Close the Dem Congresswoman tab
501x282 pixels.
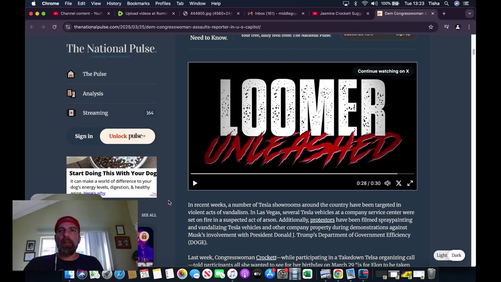[433, 13]
